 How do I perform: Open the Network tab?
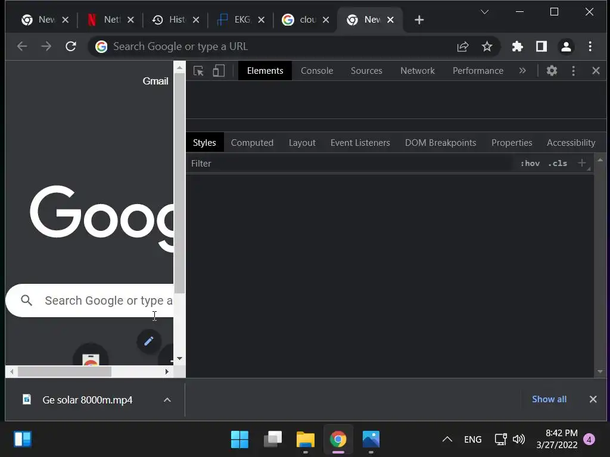coord(418,71)
